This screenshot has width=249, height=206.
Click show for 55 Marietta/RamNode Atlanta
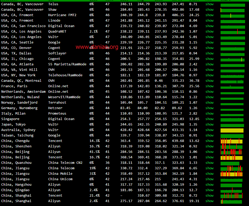[210, 64]
